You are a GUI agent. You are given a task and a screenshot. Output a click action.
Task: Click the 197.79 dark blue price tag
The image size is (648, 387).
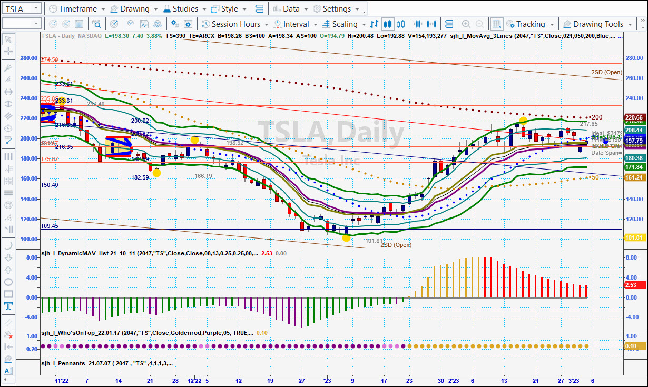pyautogui.click(x=634, y=141)
